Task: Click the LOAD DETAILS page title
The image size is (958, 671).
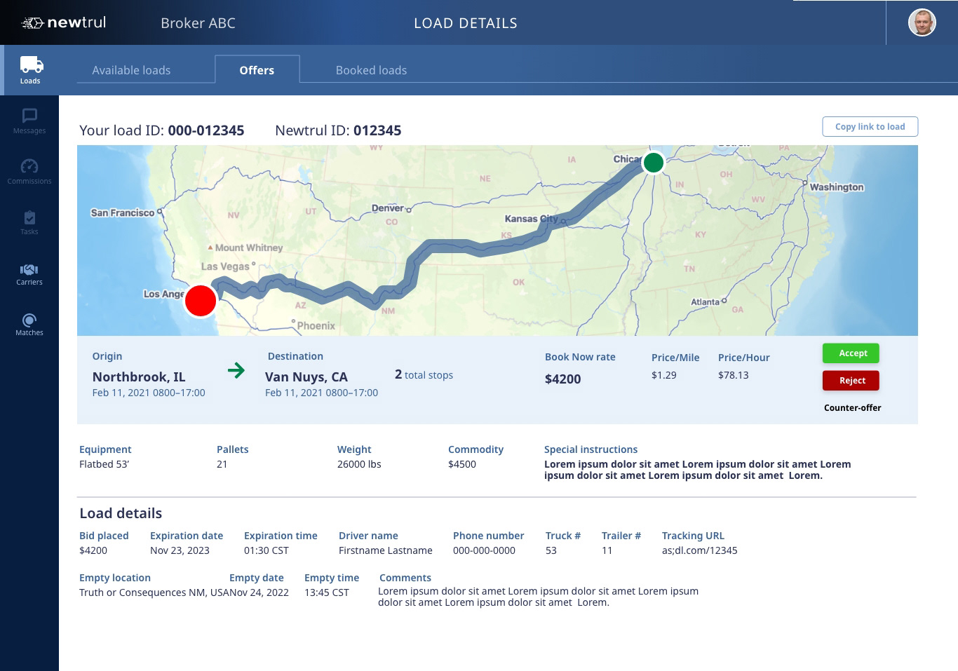Action: click(x=466, y=23)
